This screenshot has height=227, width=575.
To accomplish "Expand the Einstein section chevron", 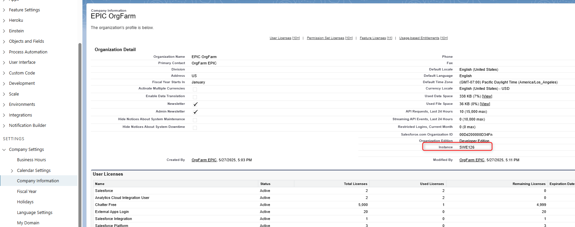I will click(4, 31).
